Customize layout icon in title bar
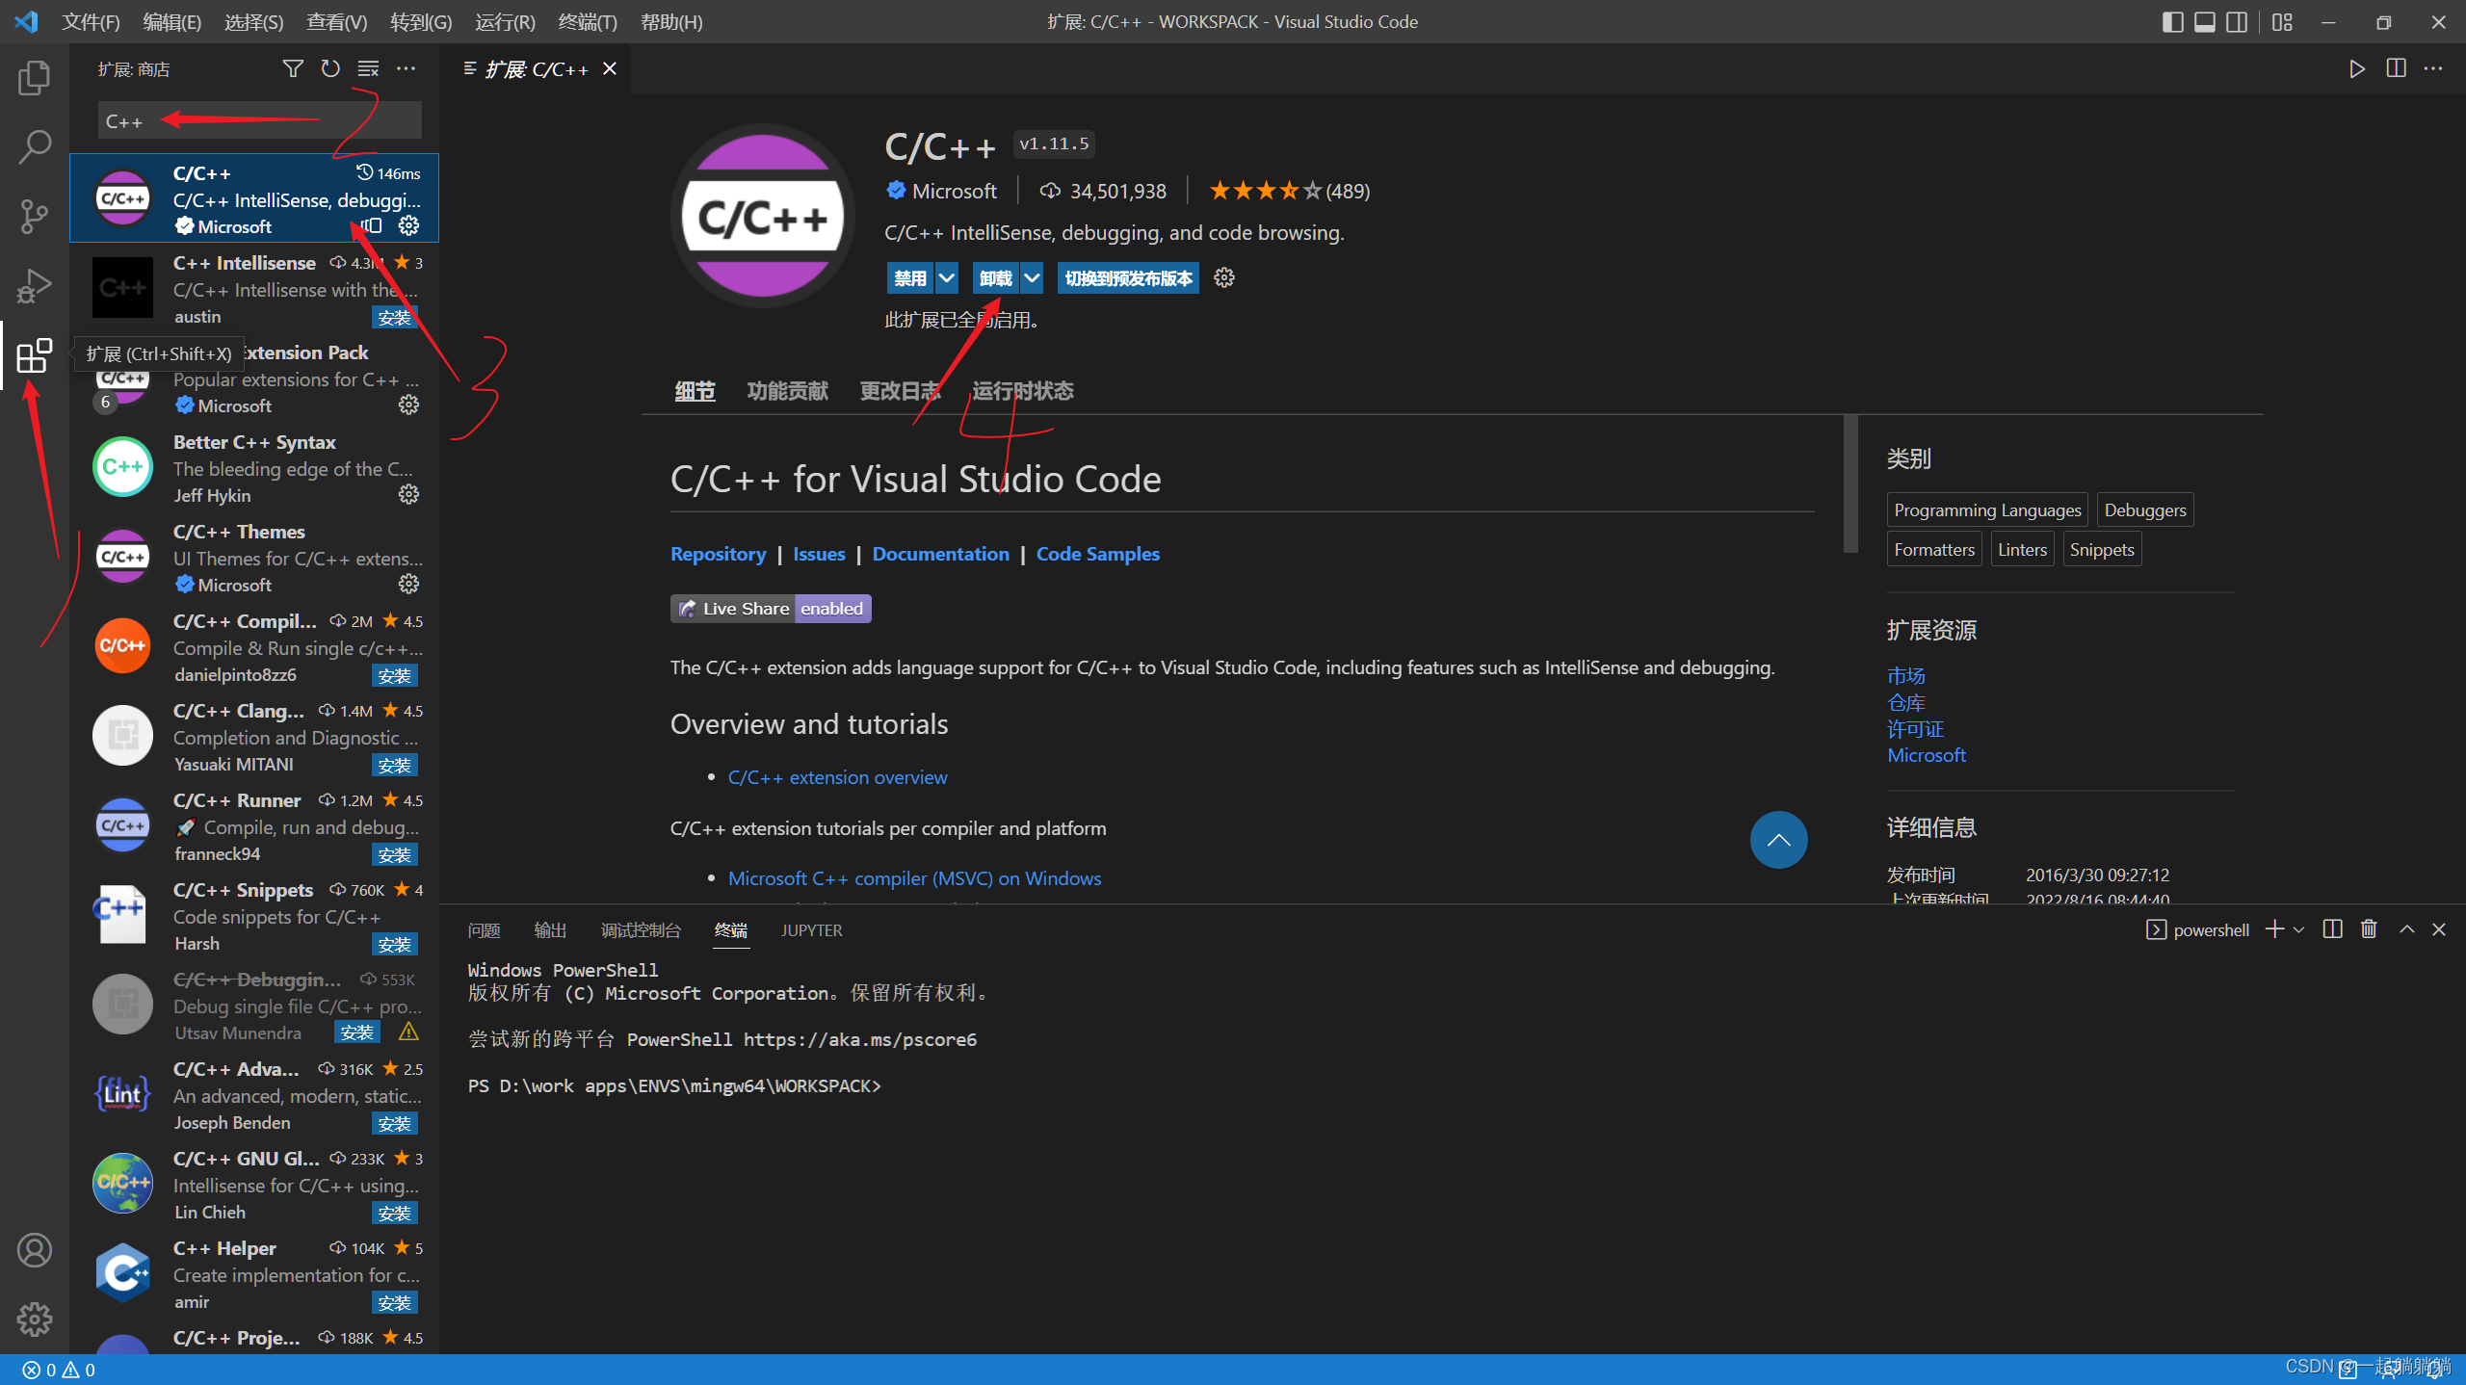Viewport: 2466px width, 1385px height. click(2282, 21)
